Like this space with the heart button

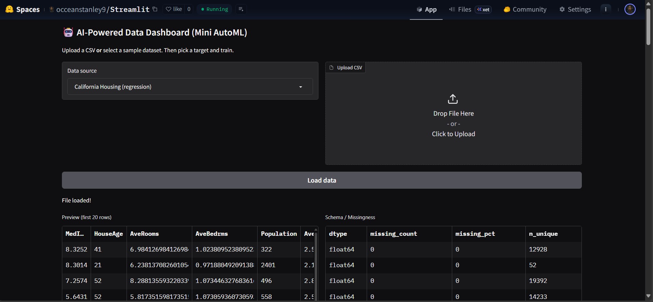click(174, 9)
